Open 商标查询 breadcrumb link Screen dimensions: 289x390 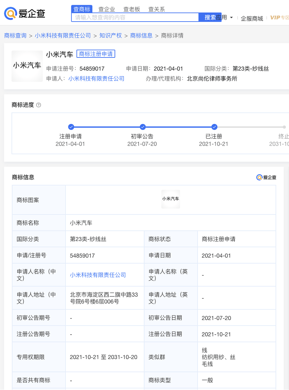[15, 36]
